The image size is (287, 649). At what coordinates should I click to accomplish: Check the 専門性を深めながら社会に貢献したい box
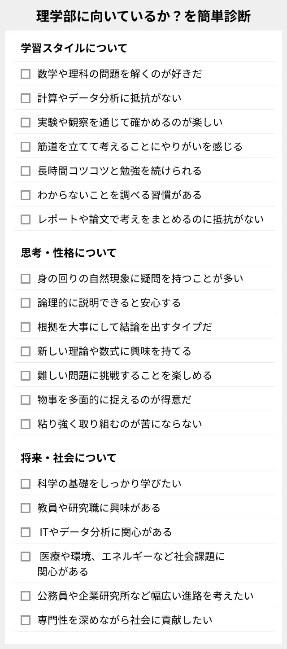pos(26,620)
